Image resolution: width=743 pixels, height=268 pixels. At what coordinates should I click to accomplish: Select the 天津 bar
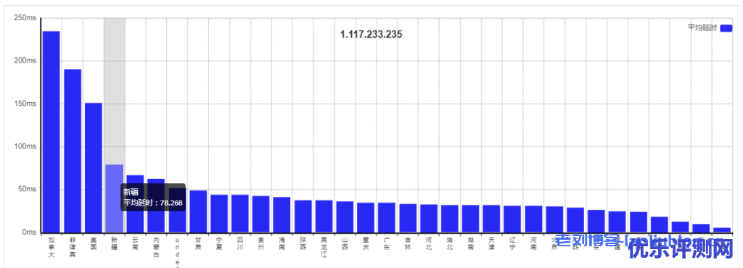pos(491,219)
